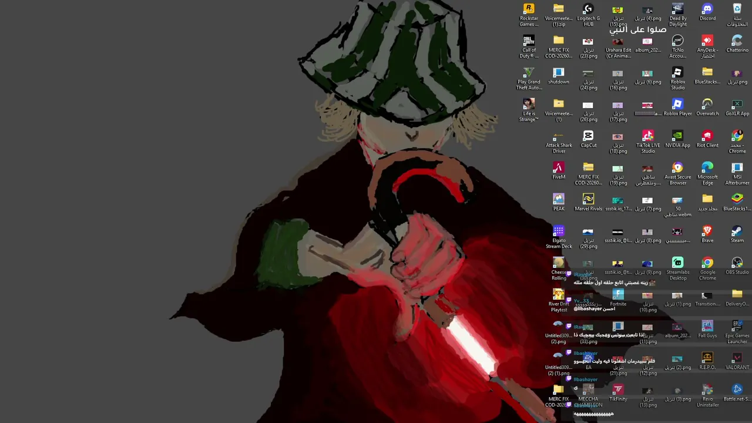Launch Steam from the desktop
752x423 pixels.
(737, 234)
